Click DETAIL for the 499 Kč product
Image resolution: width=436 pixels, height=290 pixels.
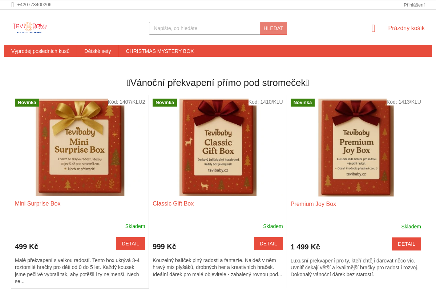coord(130,244)
